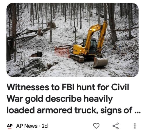The height and width of the screenshot is (132, 145).
Task: Like the article with the heart icon
Action: pyautogui.click(x=96, y=126)
